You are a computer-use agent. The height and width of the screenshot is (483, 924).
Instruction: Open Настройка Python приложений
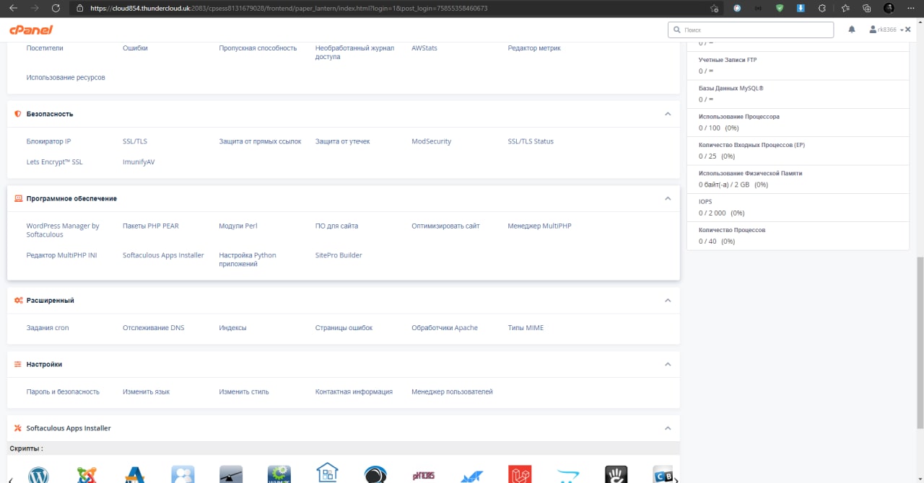(x=248, y=260)
